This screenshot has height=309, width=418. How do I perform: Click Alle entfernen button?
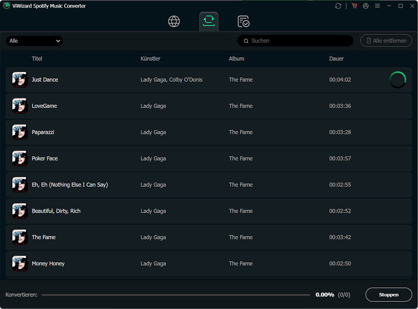386,41
